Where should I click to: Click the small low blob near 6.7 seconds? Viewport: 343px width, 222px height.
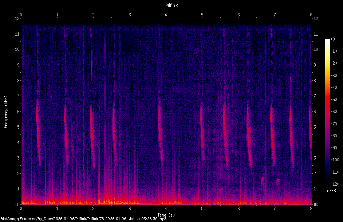(263, 181)
